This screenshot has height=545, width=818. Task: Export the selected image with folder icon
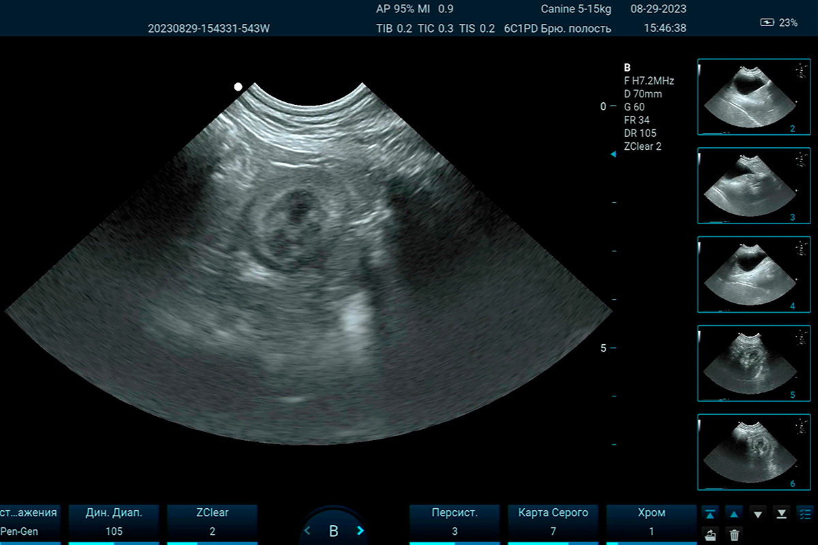click(x=710, y=535)
